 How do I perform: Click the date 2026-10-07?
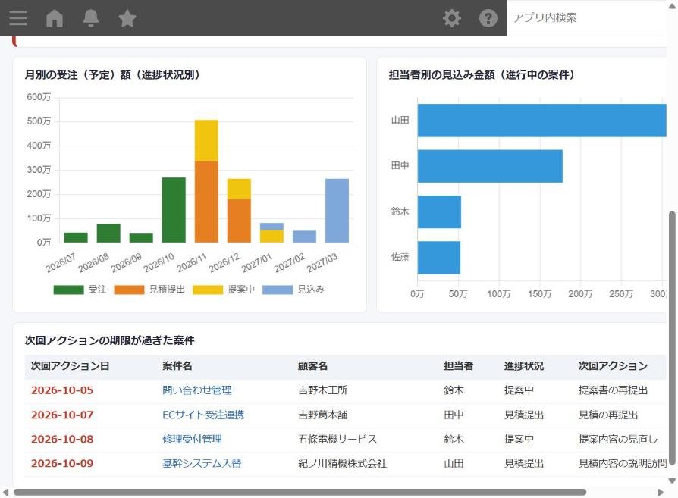(62, 415)
